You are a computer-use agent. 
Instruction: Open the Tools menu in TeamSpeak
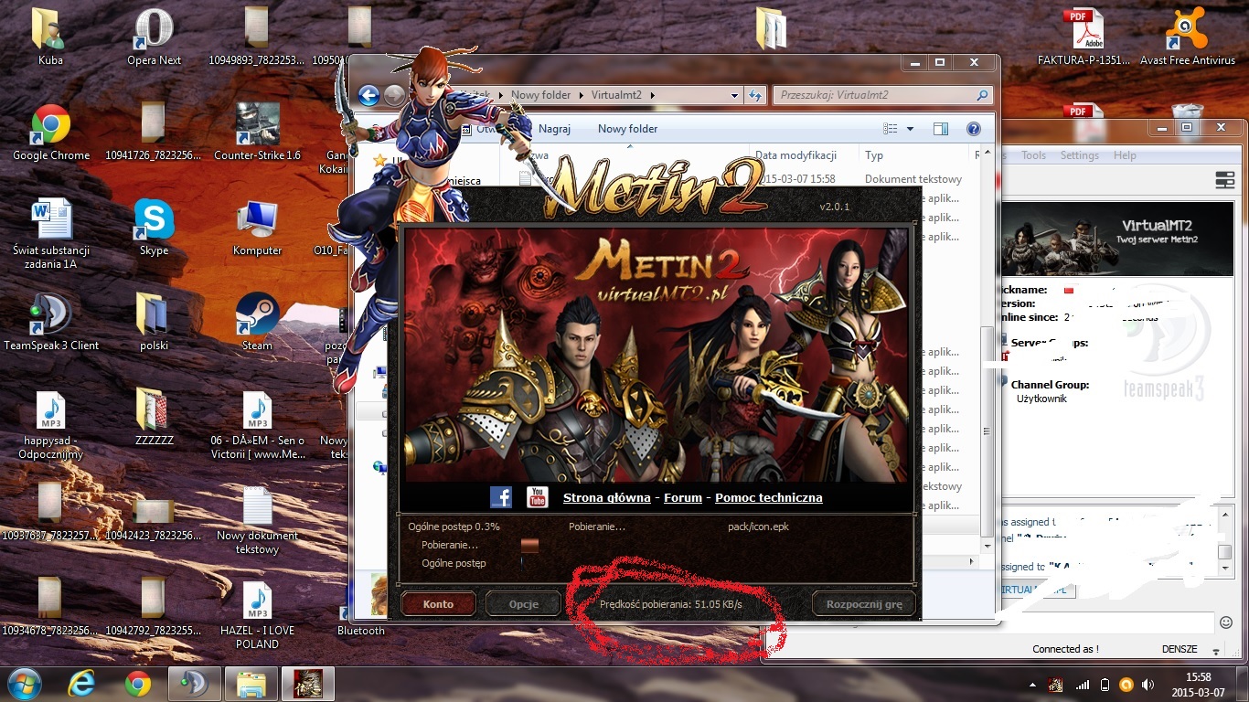[1033, 155]
